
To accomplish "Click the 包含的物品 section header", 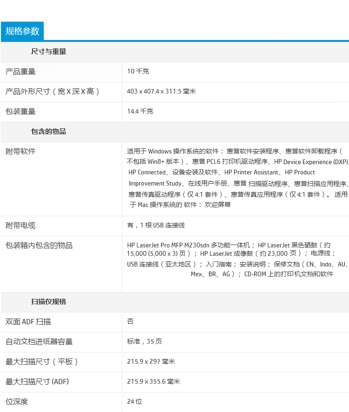I will (49, 132).
